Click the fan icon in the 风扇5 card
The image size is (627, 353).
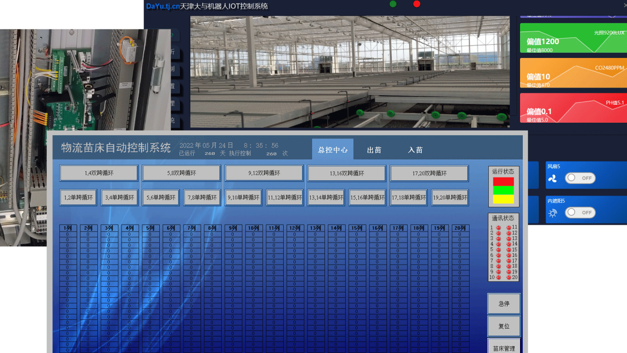point(552,178)
